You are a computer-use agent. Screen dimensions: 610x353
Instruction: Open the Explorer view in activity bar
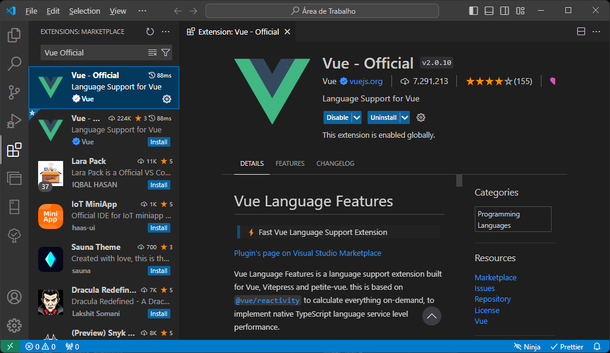tap(14, 35)
